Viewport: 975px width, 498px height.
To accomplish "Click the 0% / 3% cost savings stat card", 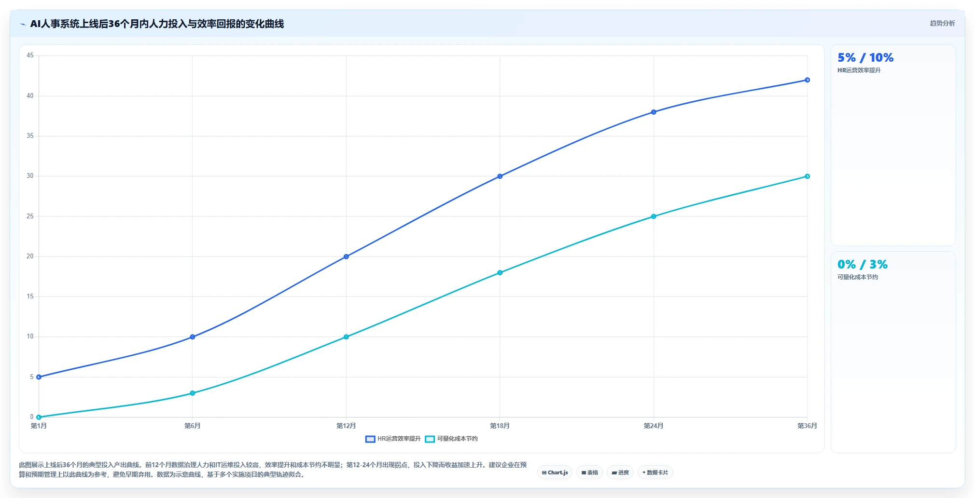I will [893, 352].
